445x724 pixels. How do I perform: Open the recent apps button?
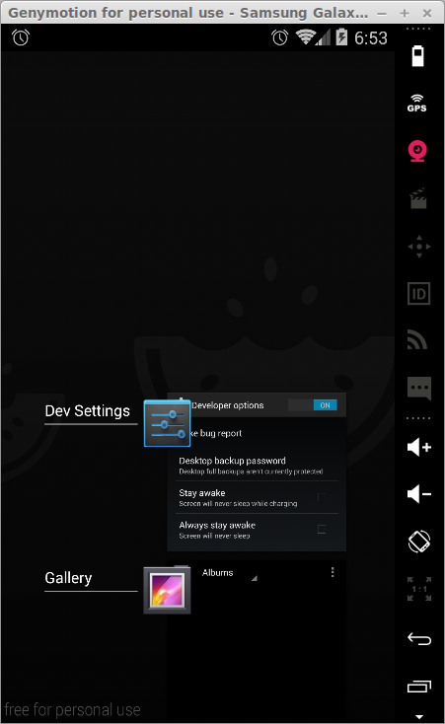[419, 687]
